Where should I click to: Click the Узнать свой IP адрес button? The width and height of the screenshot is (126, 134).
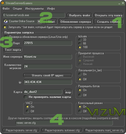point(48,75)
